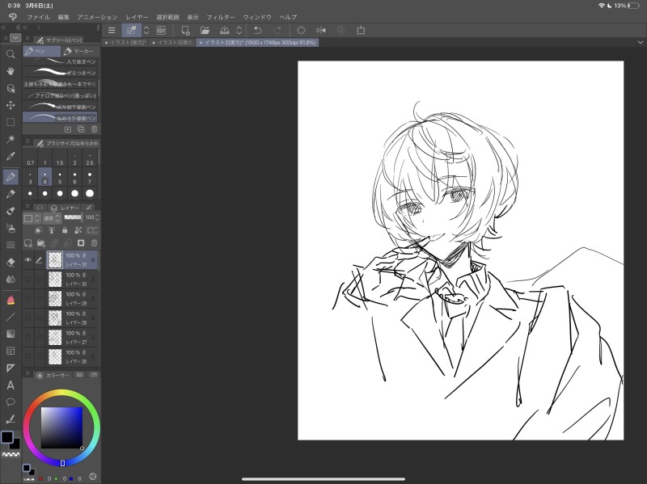Click the Flip horizontal icon

click(321, 30)
